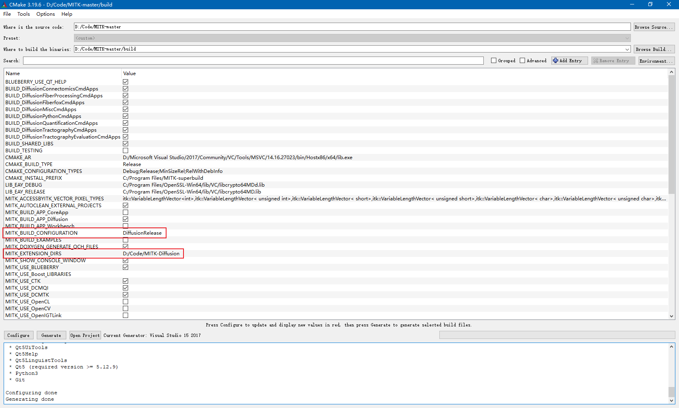Screen dimensions: 679x408
Task: Click the DiffusionRelease value
Action: [142, 233]
